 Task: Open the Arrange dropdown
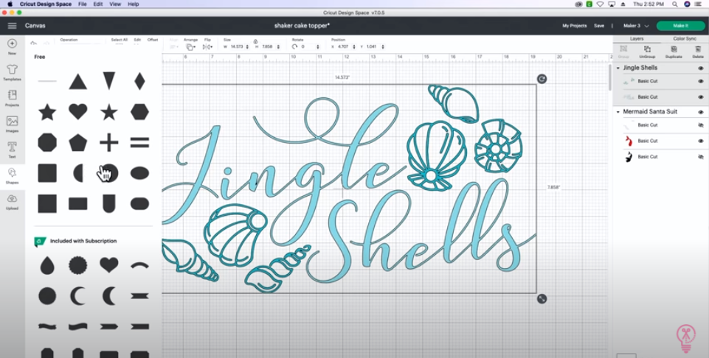[191, 47]
